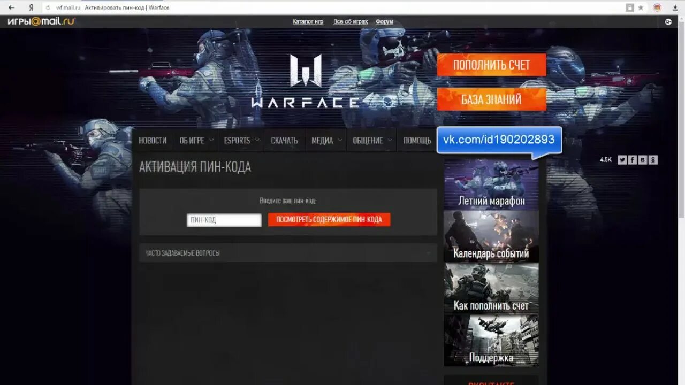Open the ПОМОЩЬ menu item

coord(417,140)
